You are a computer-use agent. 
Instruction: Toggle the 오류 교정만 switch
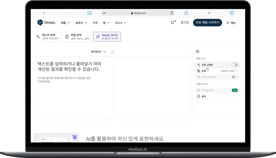click(235, 65)
